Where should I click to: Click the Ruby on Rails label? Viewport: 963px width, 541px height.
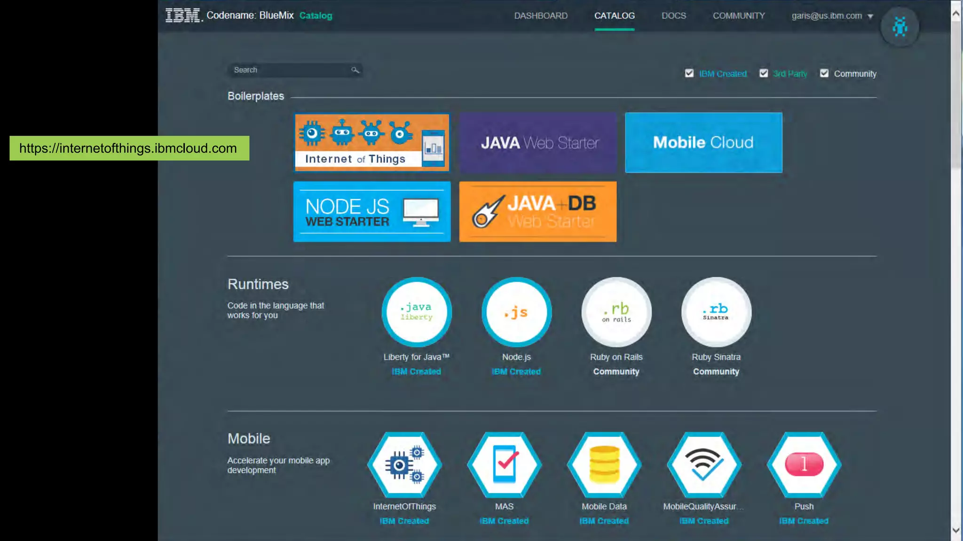[616, 357]
